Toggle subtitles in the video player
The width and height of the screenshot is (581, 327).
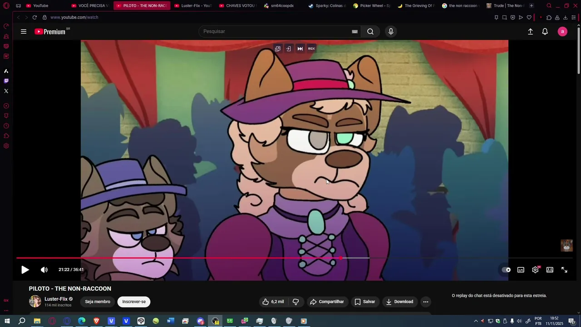(x=521, y=270)
